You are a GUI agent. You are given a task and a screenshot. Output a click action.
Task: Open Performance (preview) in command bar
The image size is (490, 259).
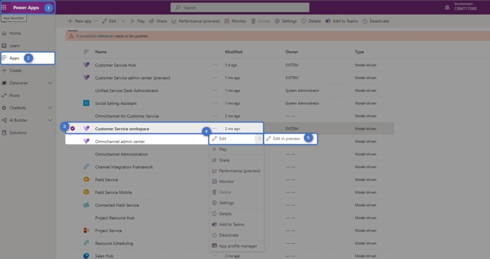coord(196,21)
